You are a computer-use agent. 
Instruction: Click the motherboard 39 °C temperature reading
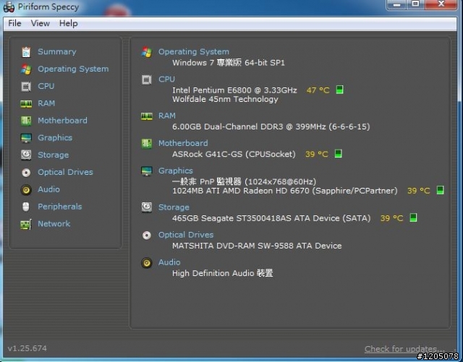(317, 154)
